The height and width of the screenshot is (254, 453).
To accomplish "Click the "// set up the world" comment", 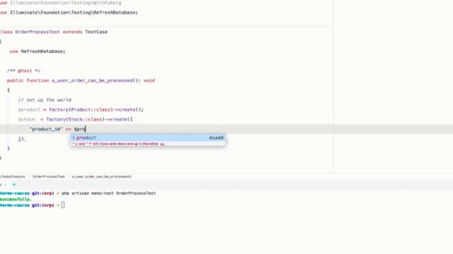I will tap(45, 100).
